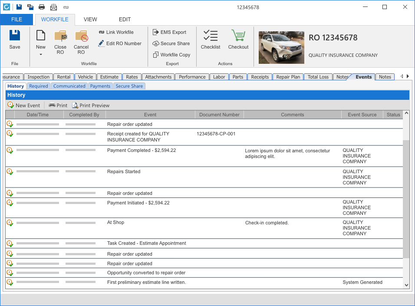Click the EMS Export button
Screen dimensions: 415x306
pyautogui.click(x=169, y=32)
